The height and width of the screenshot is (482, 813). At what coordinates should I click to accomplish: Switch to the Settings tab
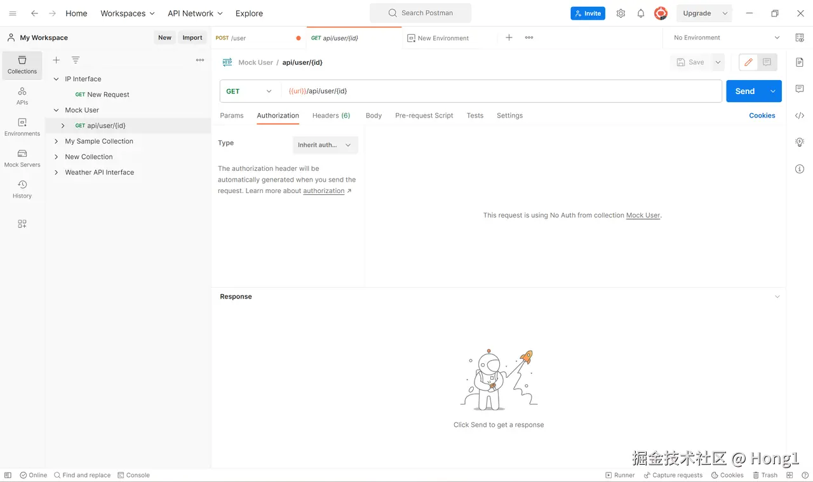pyautogui.click(x=509, y=116)
